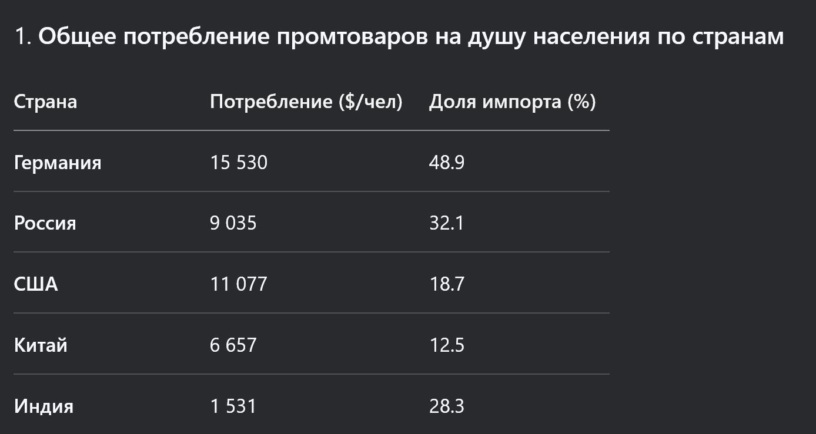The image size is (816, 434).
Task: Select India's consumption value 1 531
Action: tap(233, 406)
